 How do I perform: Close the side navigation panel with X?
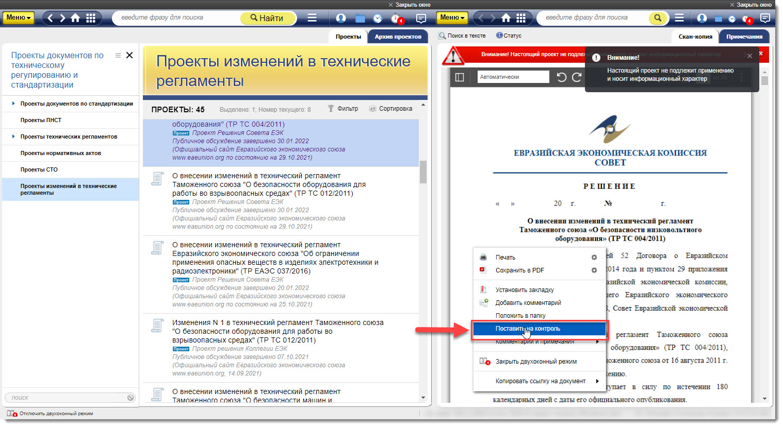(x=129, y=55)
